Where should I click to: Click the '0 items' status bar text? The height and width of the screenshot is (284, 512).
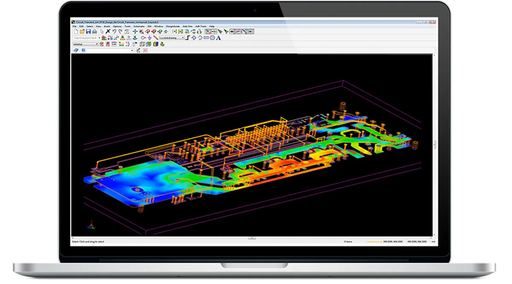348,241
